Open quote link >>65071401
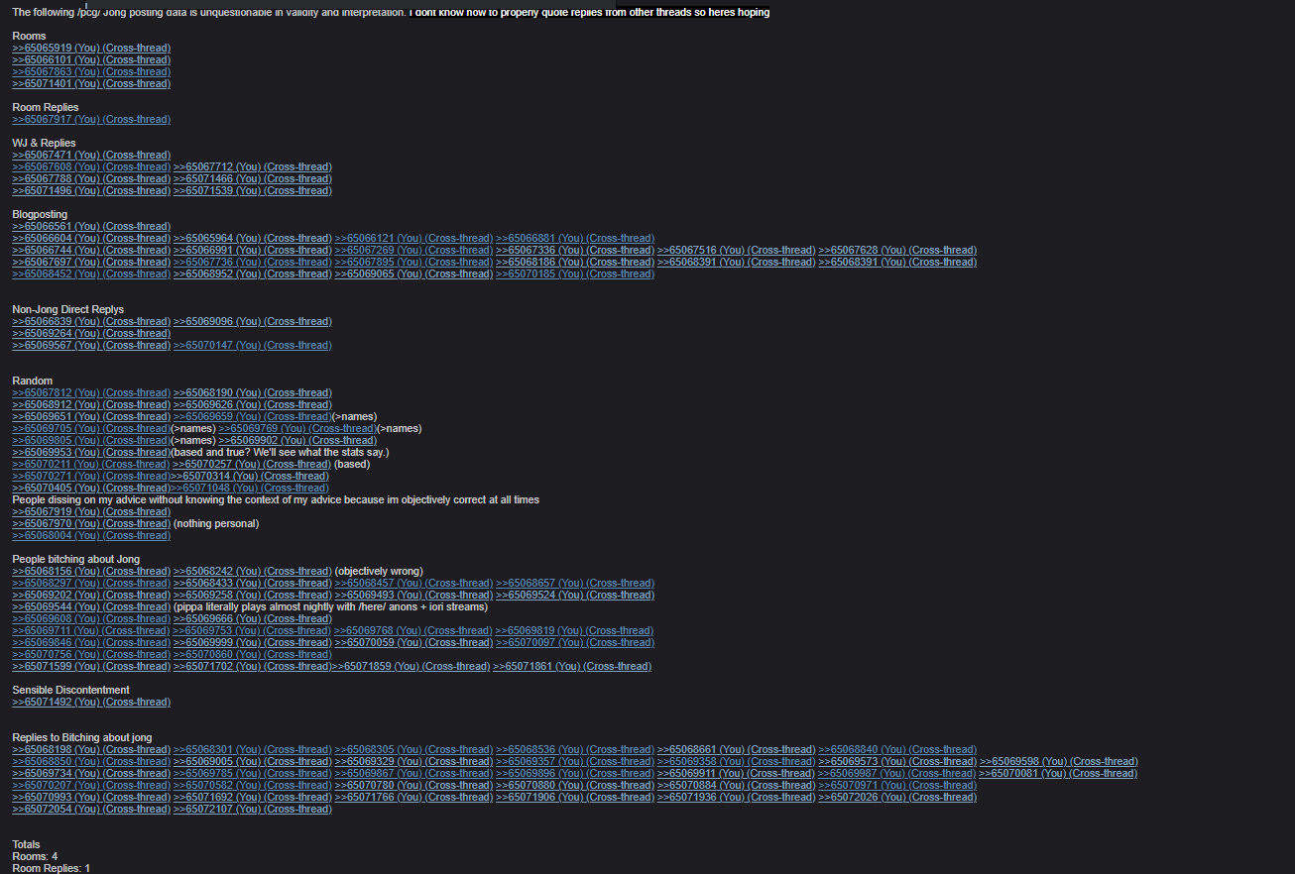This screenshot has width=1295, height=874. (x=91, y=83)
